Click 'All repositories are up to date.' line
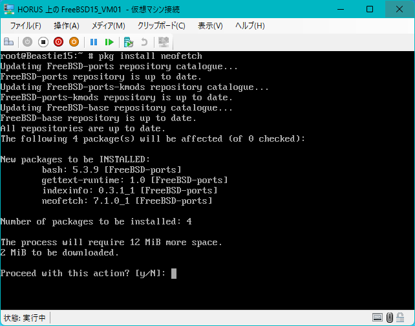Screen dimensions: 415x326 click(83, 129)
